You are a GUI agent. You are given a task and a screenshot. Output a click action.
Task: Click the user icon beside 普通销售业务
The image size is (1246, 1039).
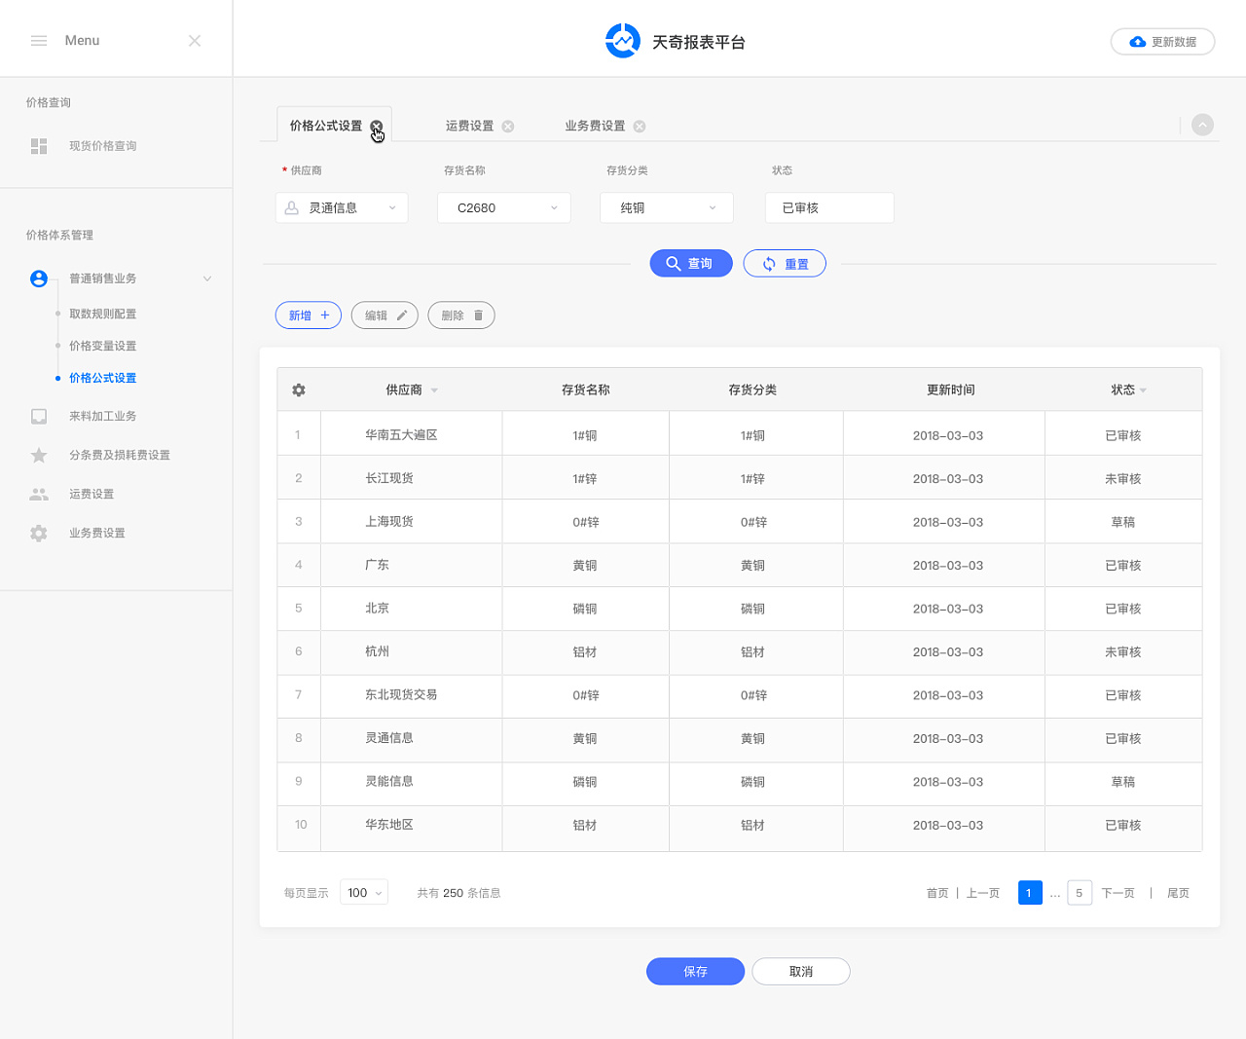pyautogui.click(x=39, y=278)
